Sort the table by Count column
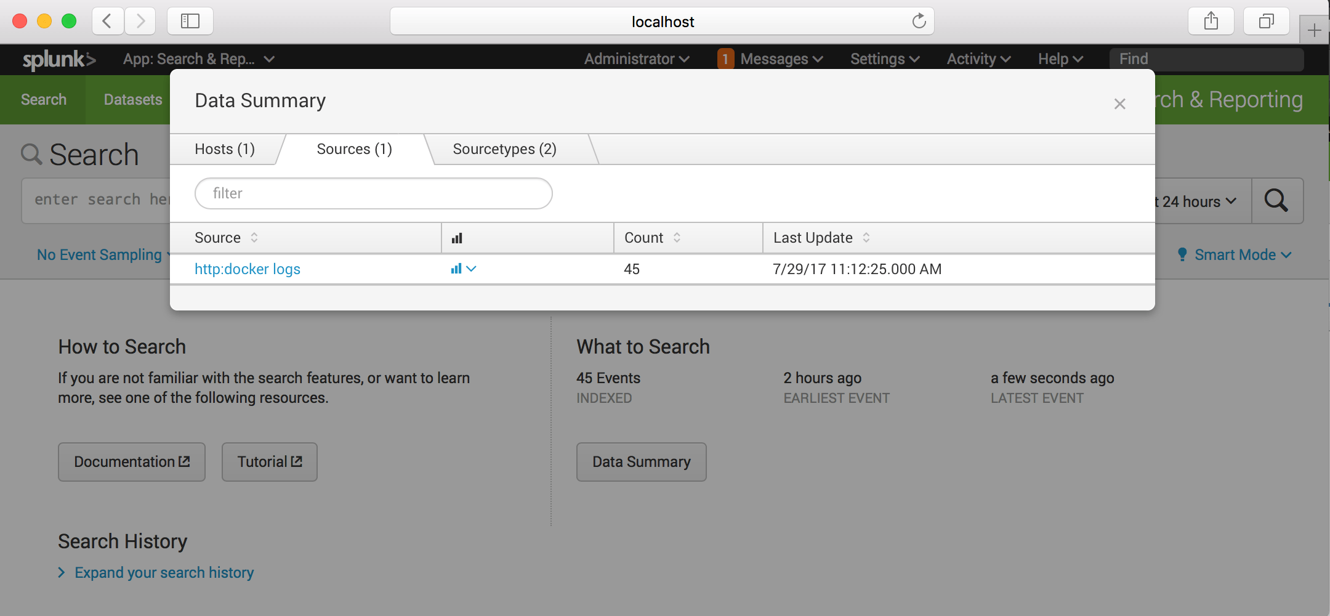This screenshot has width=1330, height=616. coord(677,237)
